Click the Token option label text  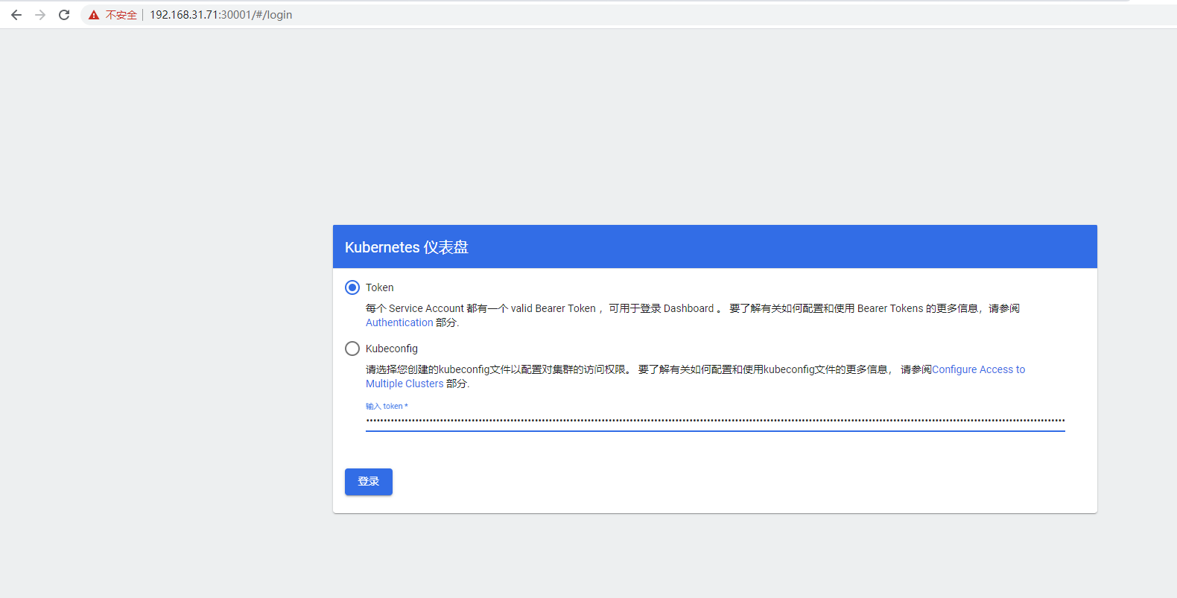click(x=380, y=287)
